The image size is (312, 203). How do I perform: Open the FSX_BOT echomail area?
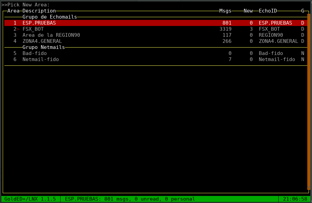coord(33,29)
